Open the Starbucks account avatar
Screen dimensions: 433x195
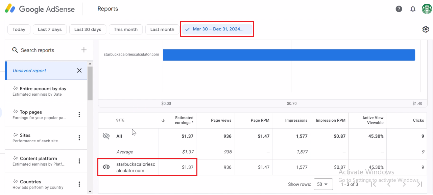[x=427, y=9]
